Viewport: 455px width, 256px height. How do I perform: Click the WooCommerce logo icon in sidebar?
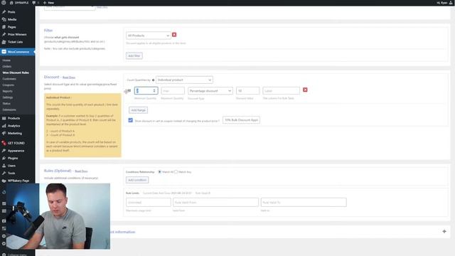[4, 52]
